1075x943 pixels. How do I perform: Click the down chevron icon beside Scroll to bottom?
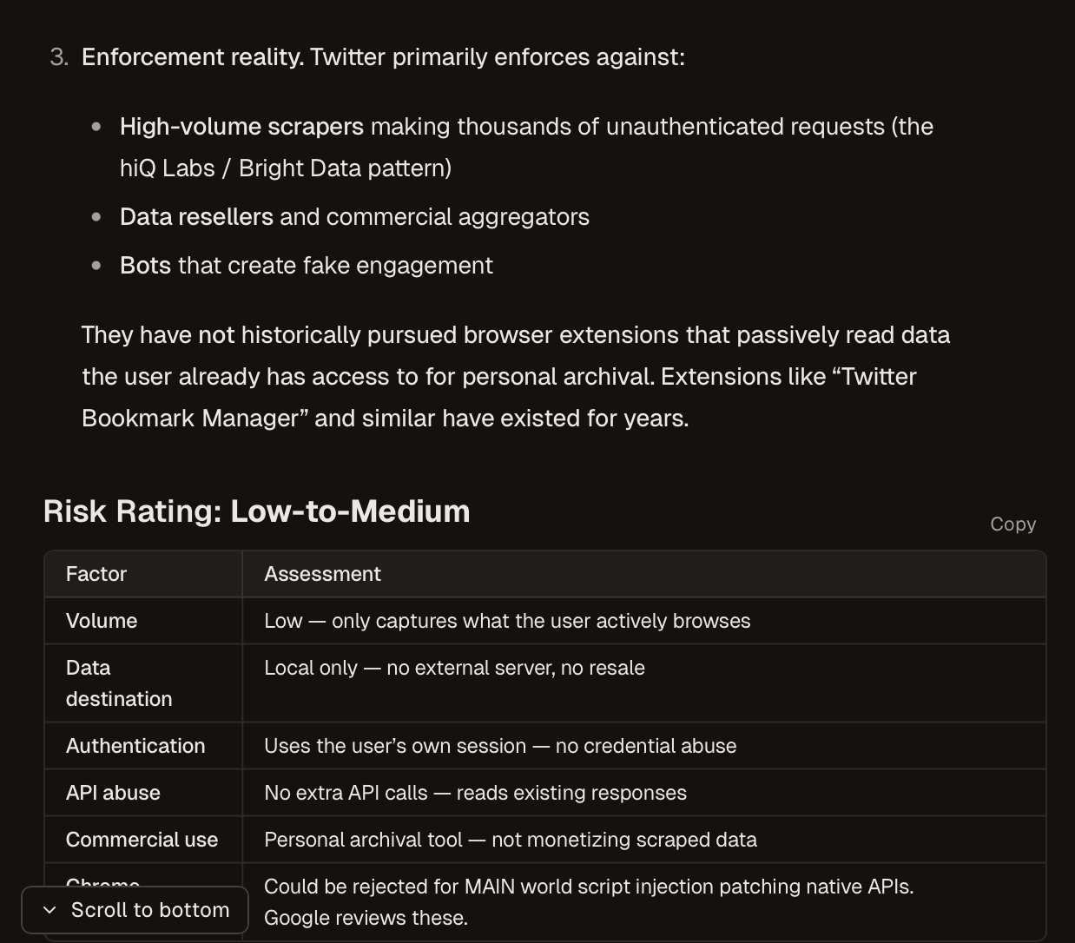(x=49, y=910)
